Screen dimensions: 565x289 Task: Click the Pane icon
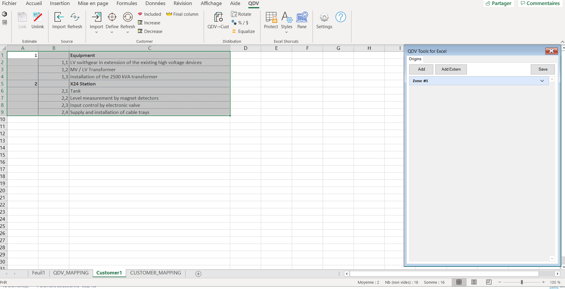(x=302, y=18)
